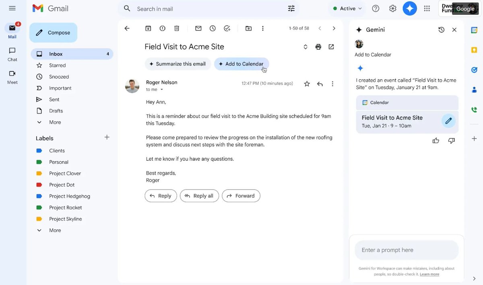This screenshot has width=483, height=285.
Task: Open Chat in the left rail
Action: pos(12,54)
